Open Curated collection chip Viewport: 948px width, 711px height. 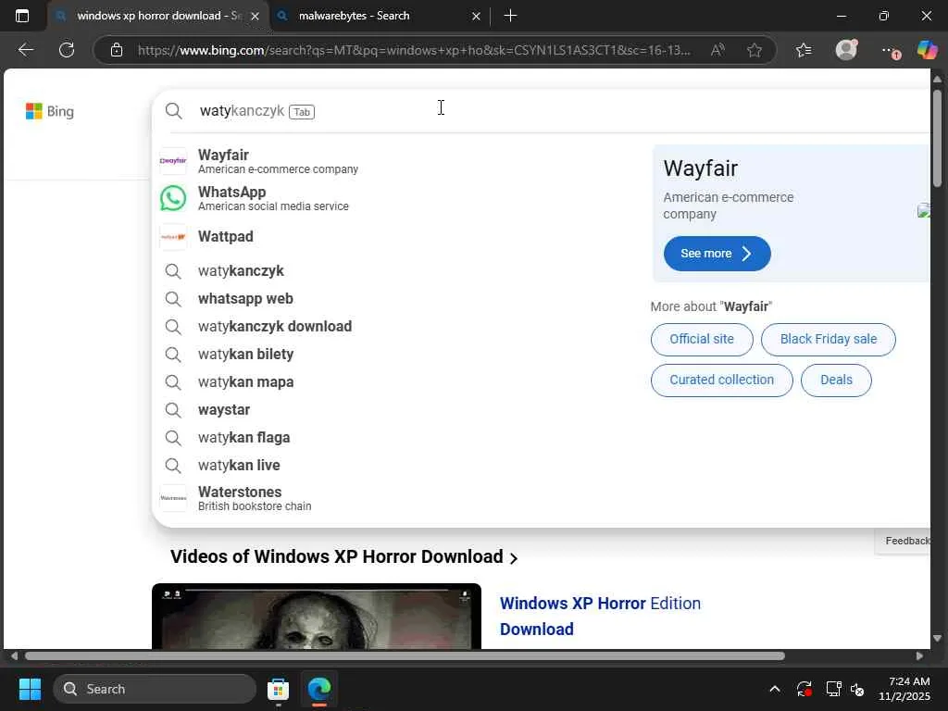coord(721,380)
